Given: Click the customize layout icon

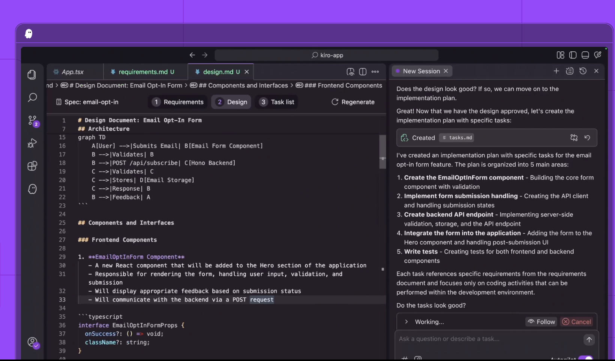Looking at the screenshot, I should [561, 55].
